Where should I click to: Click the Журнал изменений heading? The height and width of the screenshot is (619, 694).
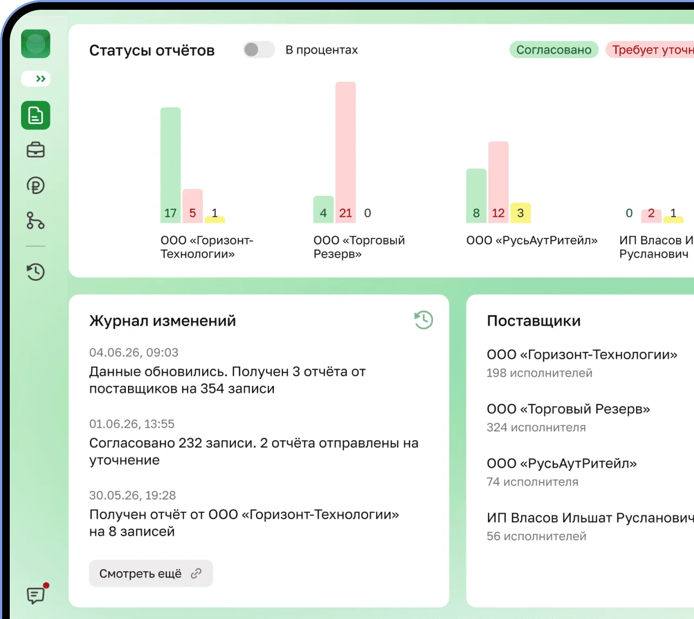163,321
